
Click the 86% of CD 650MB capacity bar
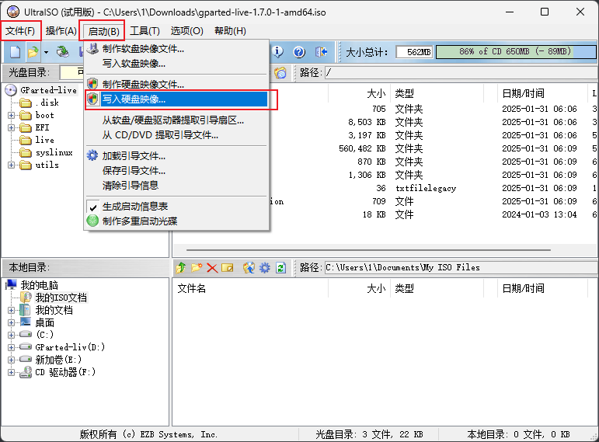click(515, 51)
